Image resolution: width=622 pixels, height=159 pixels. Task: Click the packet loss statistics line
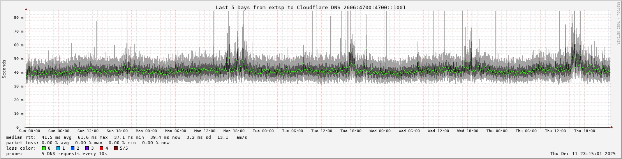tap(88, 143)
